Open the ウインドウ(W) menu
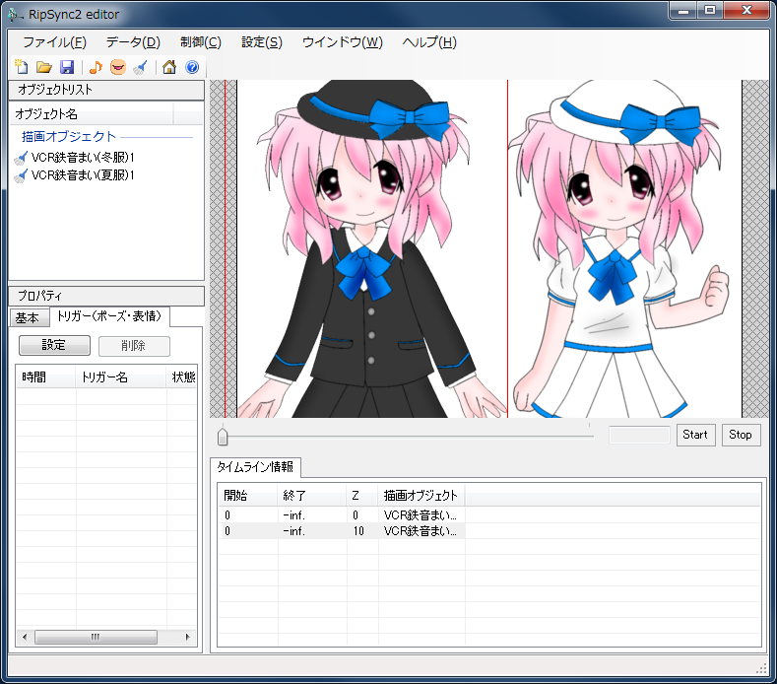 click(343, 42)
